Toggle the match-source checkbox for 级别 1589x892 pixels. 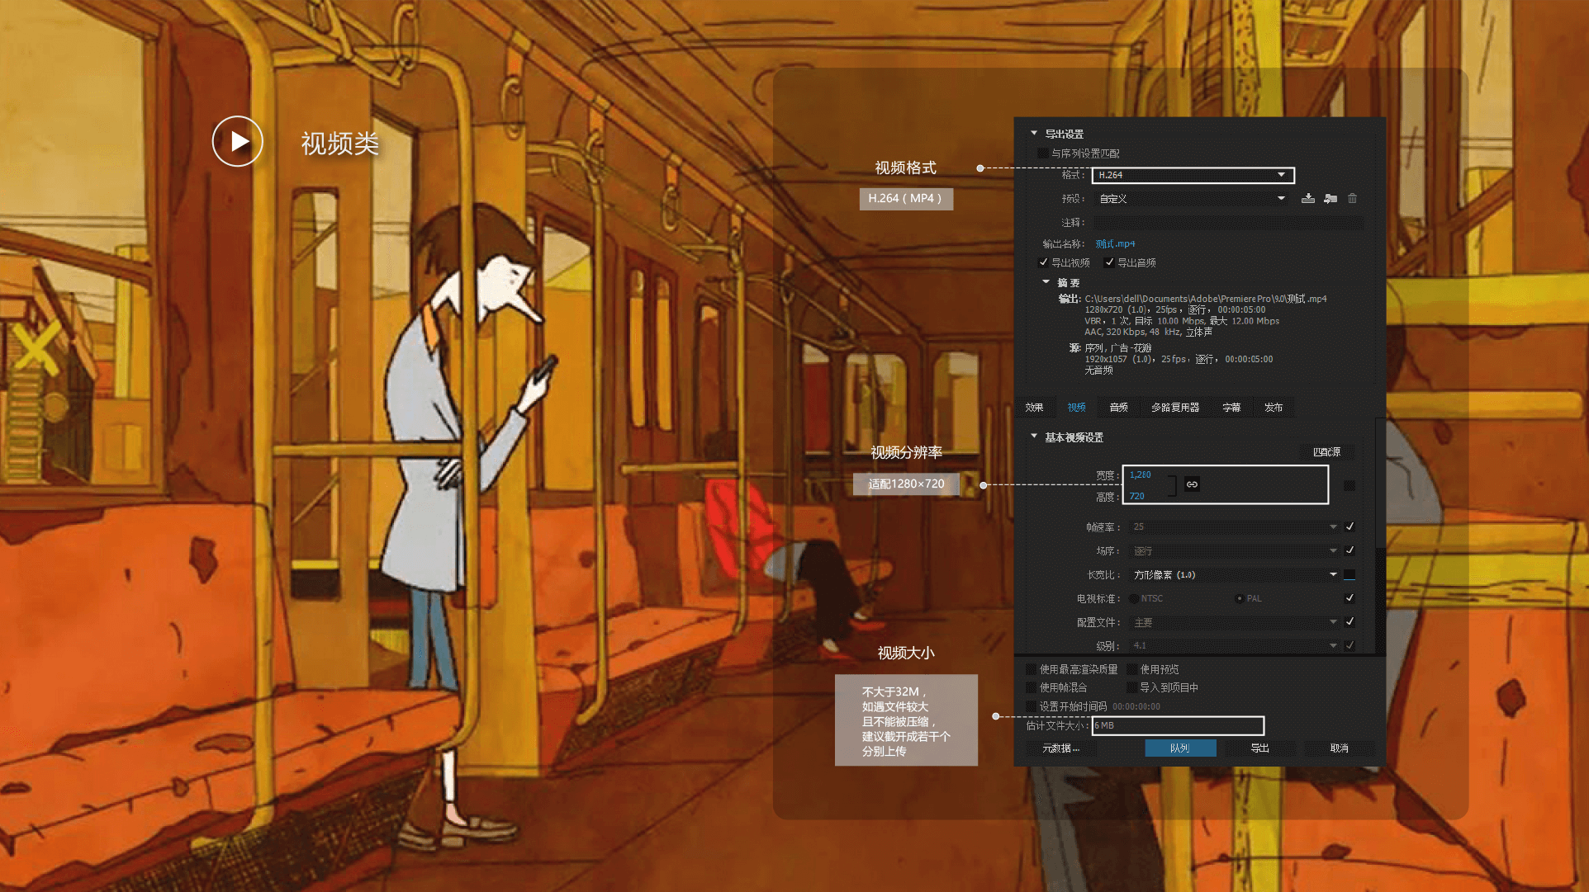1349,645
